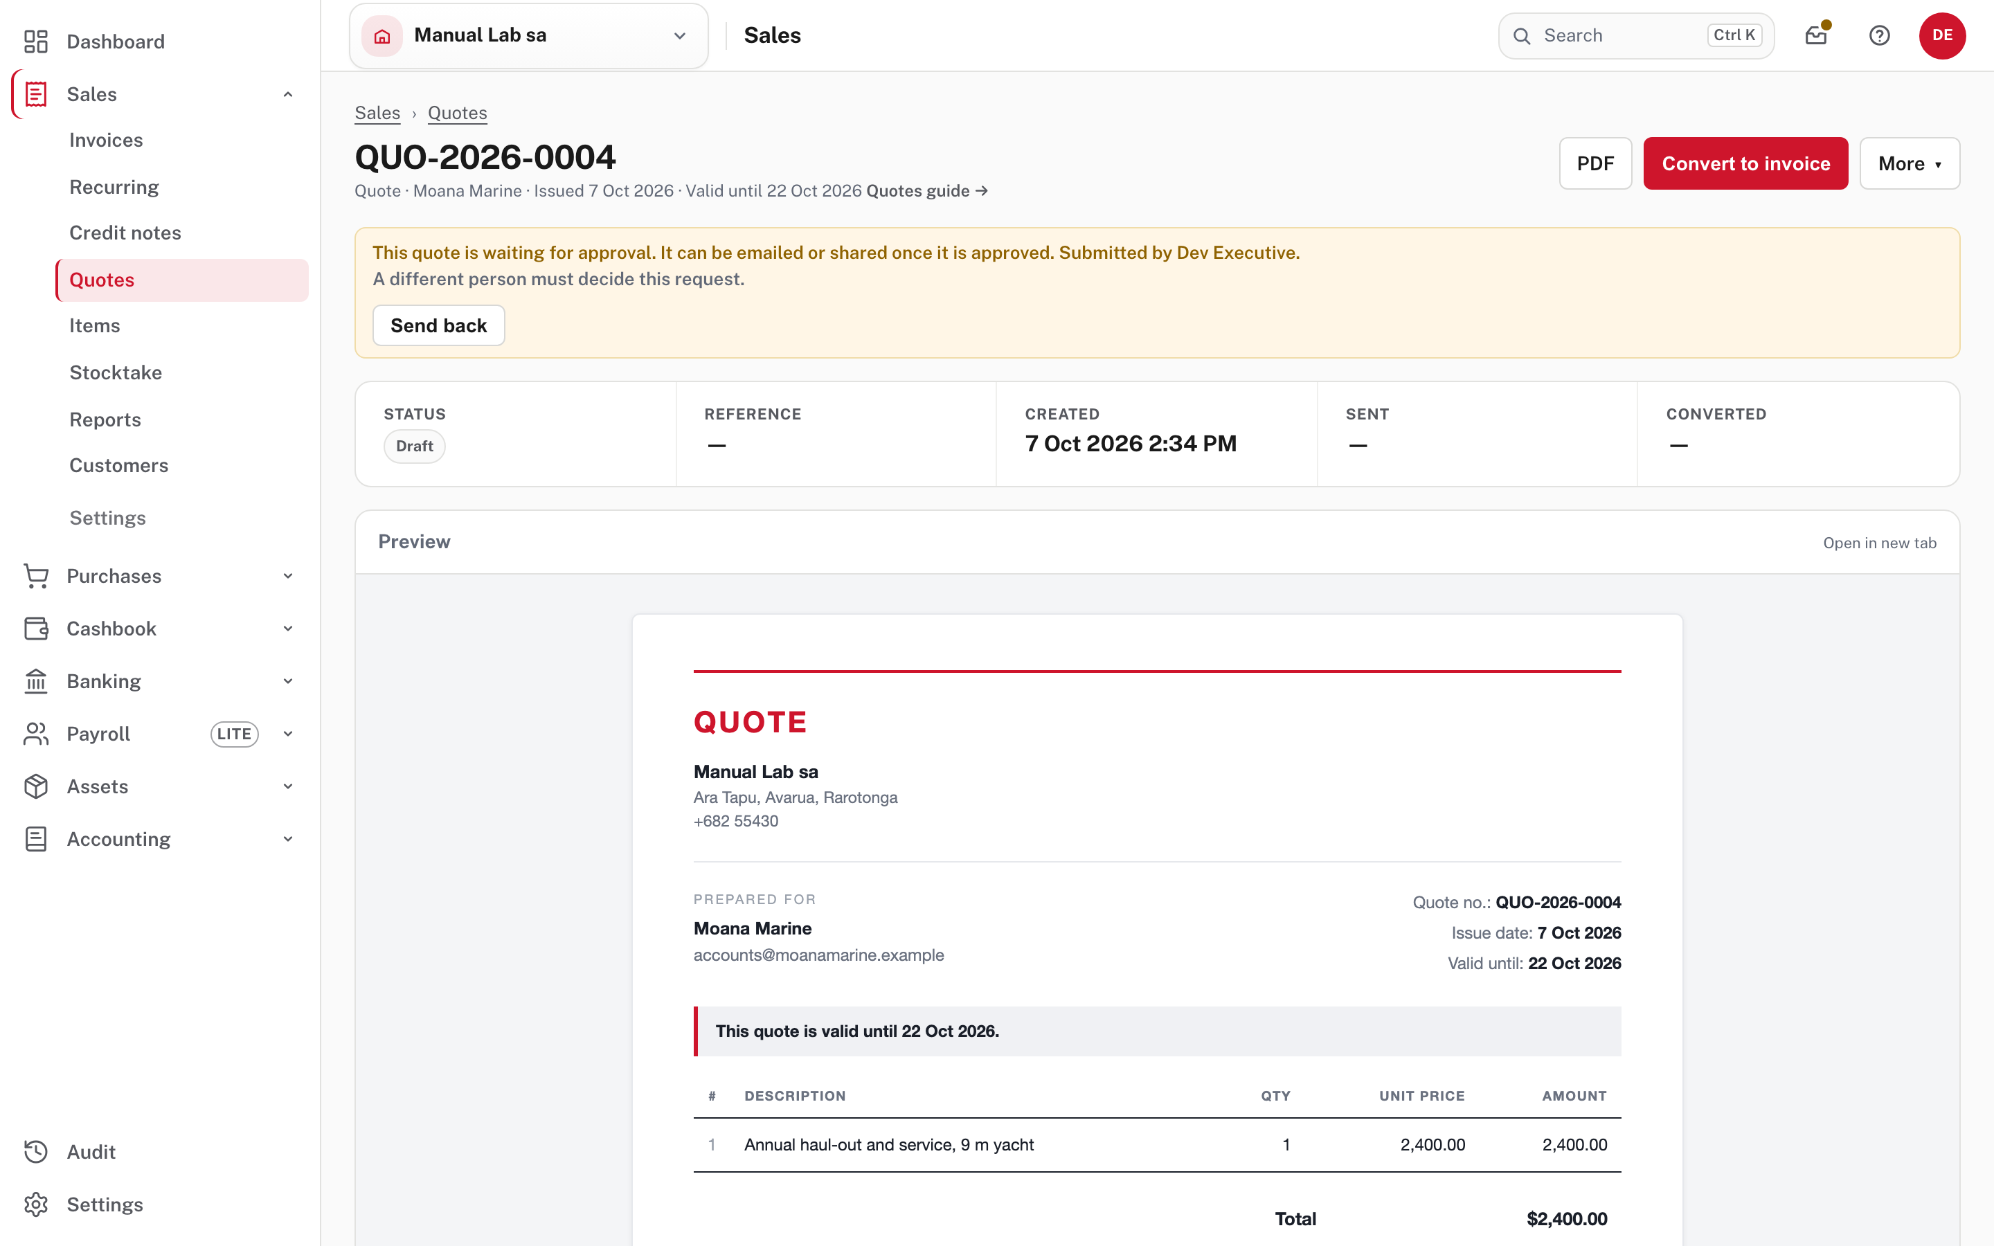The image size is (1994, 1246).
Task: Download the quote with the PDF button
Action: pos(1595,163)
